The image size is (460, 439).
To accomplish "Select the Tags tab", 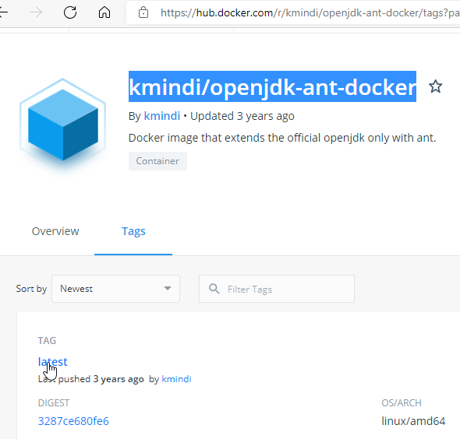I will click(x=133, y=231).
